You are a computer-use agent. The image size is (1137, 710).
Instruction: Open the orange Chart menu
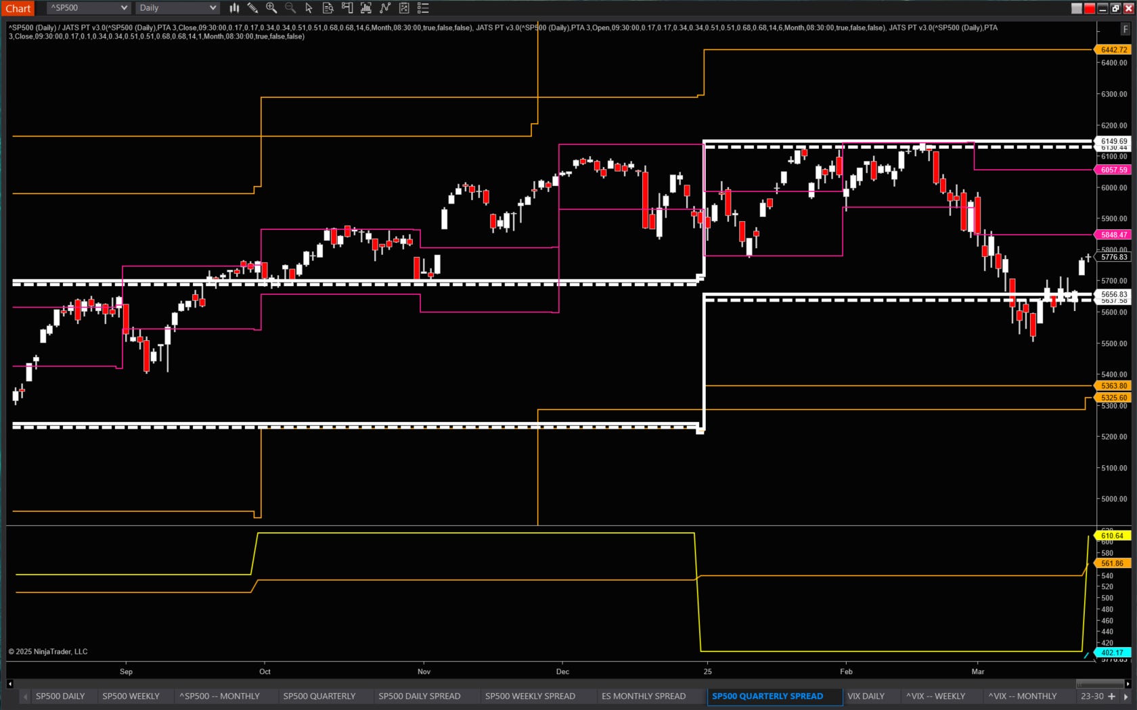tap(18, 7)
